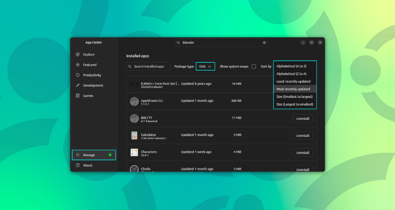Click the Explore compass icon in sidebar
The width and height of the screenshot is (395, 210).
(x=78, y=54)
